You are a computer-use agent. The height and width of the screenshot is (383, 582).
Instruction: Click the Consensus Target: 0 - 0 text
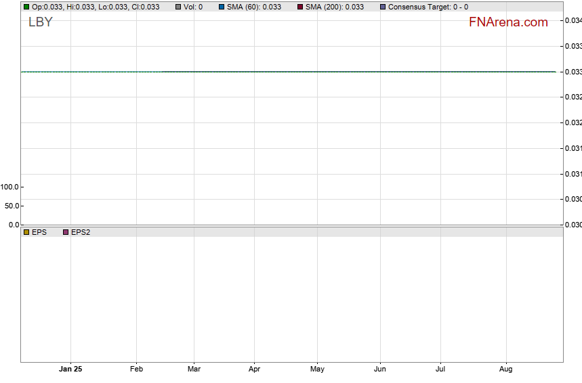click(x=428, y=7)
